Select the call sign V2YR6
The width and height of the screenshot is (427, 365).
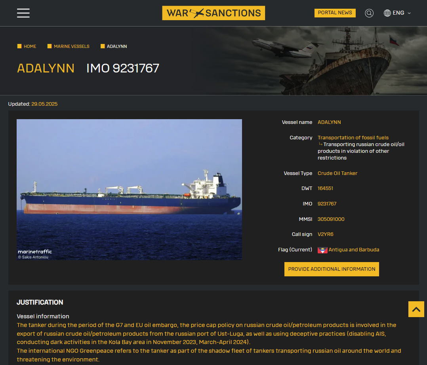(x=326, y=234)
